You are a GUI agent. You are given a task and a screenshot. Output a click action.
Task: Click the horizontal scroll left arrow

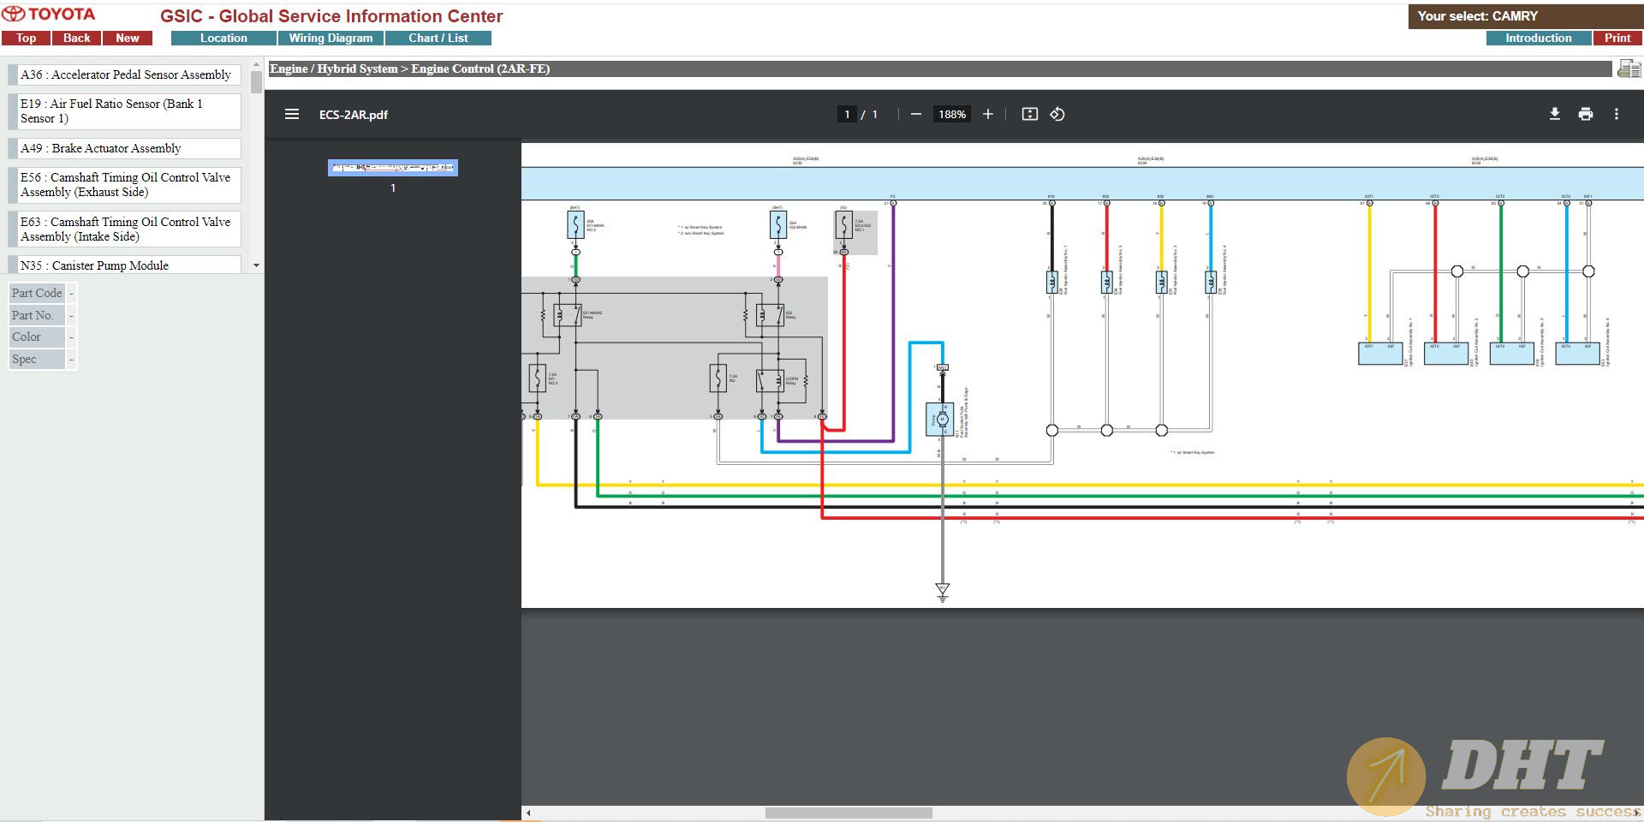(528, 813)
